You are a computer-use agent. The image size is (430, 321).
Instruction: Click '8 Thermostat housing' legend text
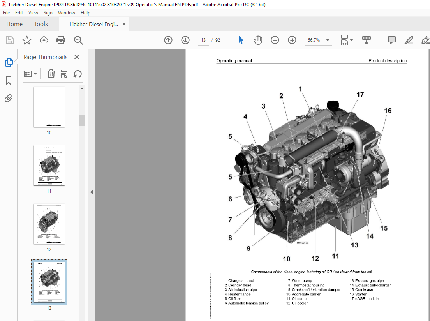pyautogui.click(x=306, y=285)
